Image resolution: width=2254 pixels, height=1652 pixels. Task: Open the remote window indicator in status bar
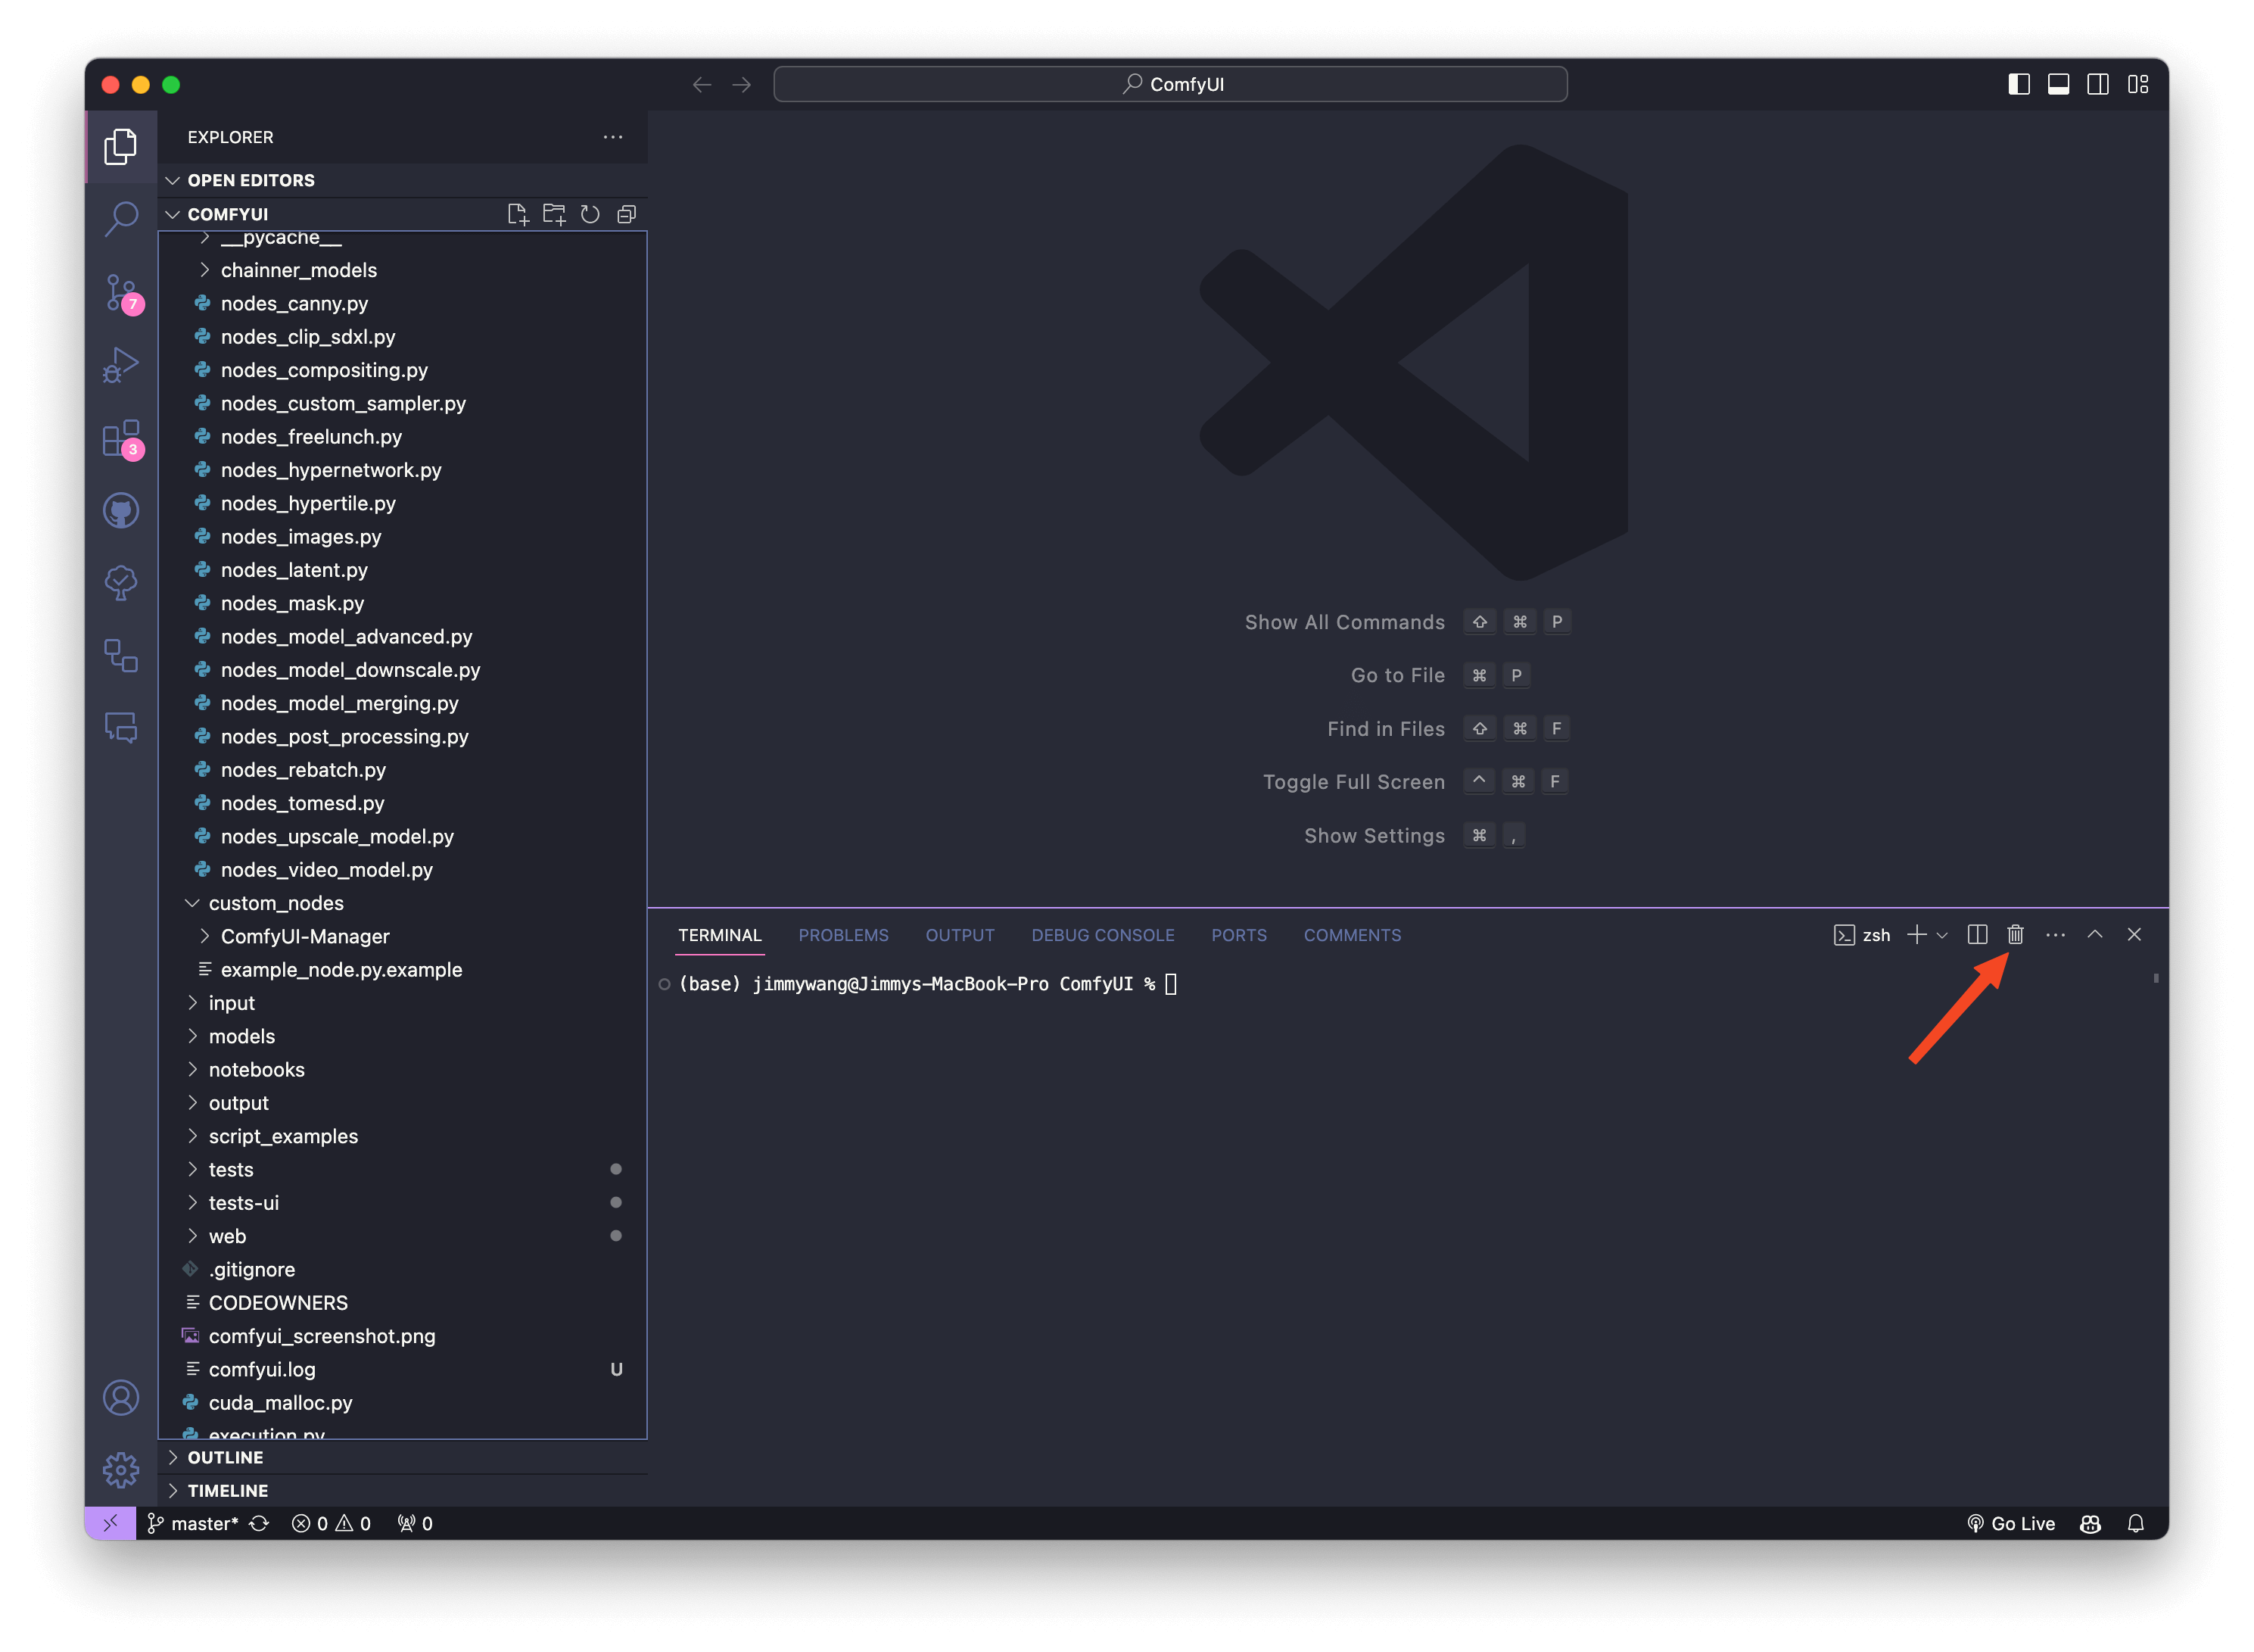click(110, 1523)
